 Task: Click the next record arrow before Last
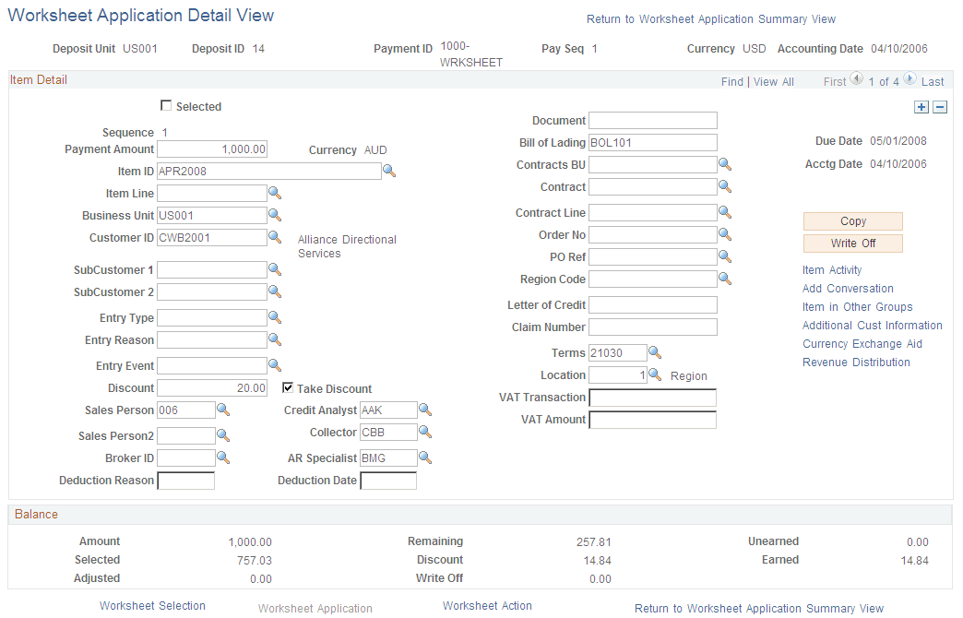[x=909, y=80]
